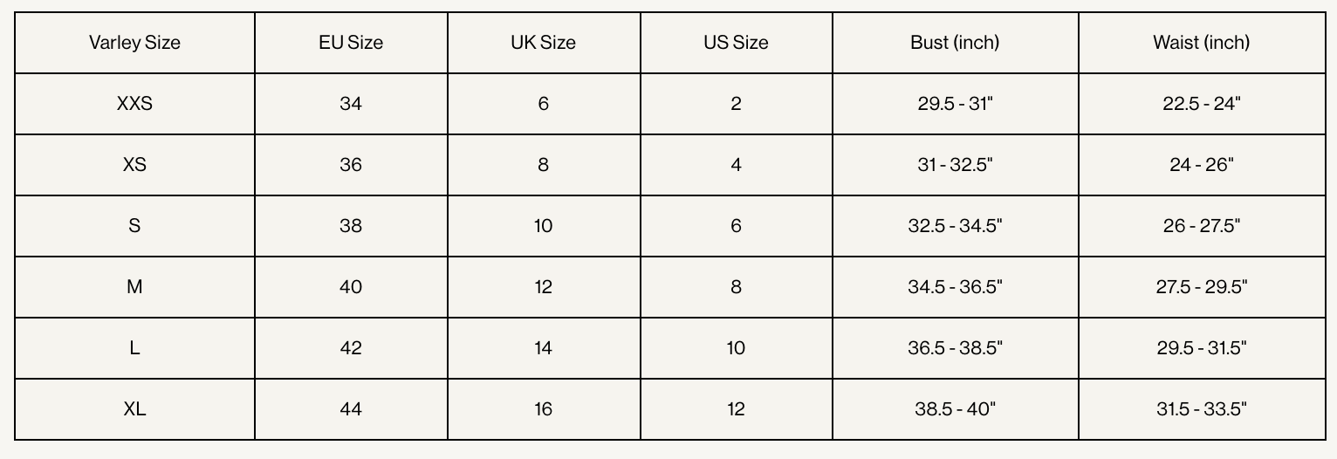Click the XS row label
The width and height of the screenshot is (1337, 459).
point(134,165)
